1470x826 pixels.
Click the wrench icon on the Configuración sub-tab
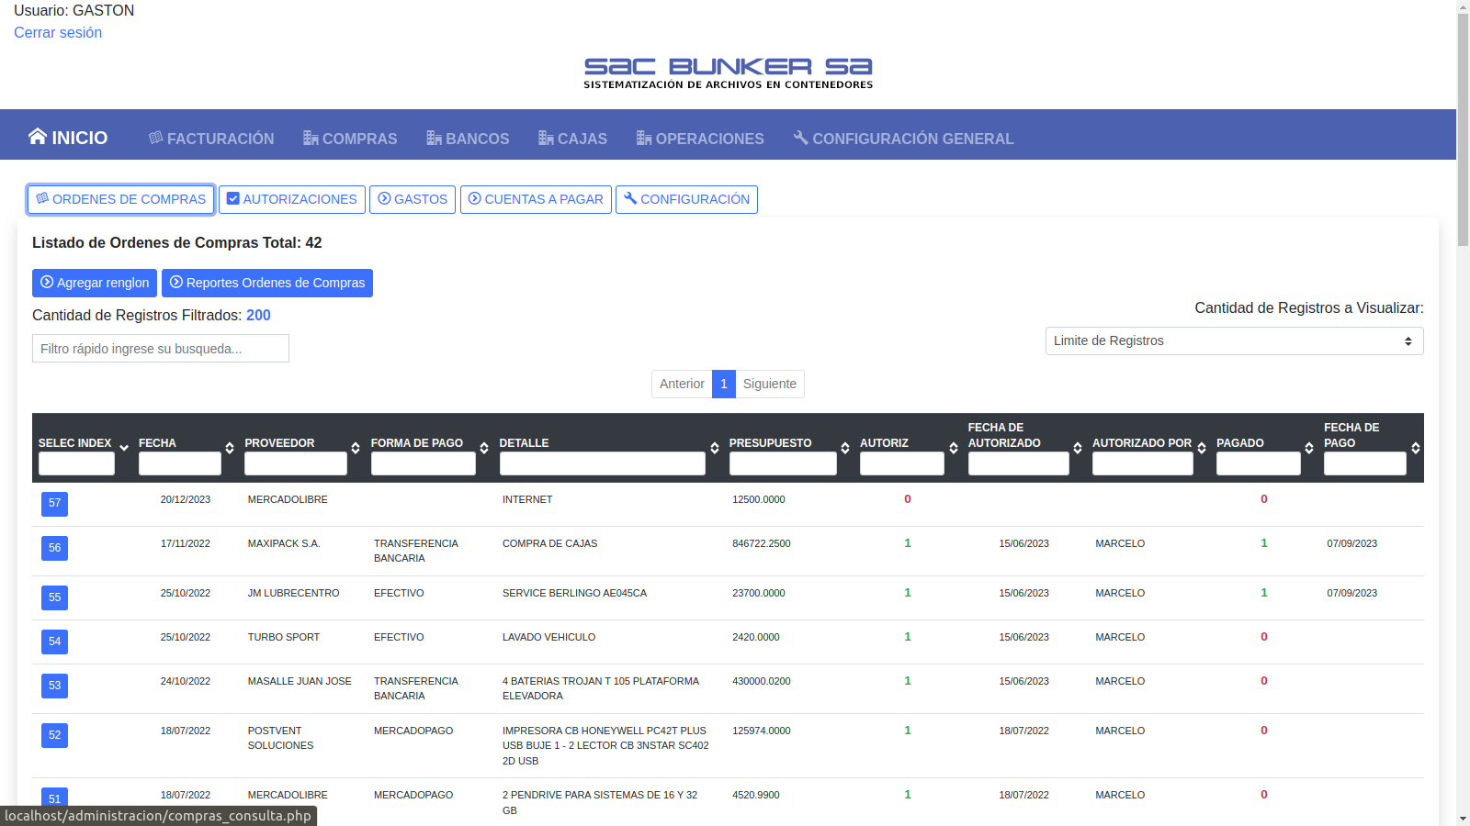tap(630, 199)
